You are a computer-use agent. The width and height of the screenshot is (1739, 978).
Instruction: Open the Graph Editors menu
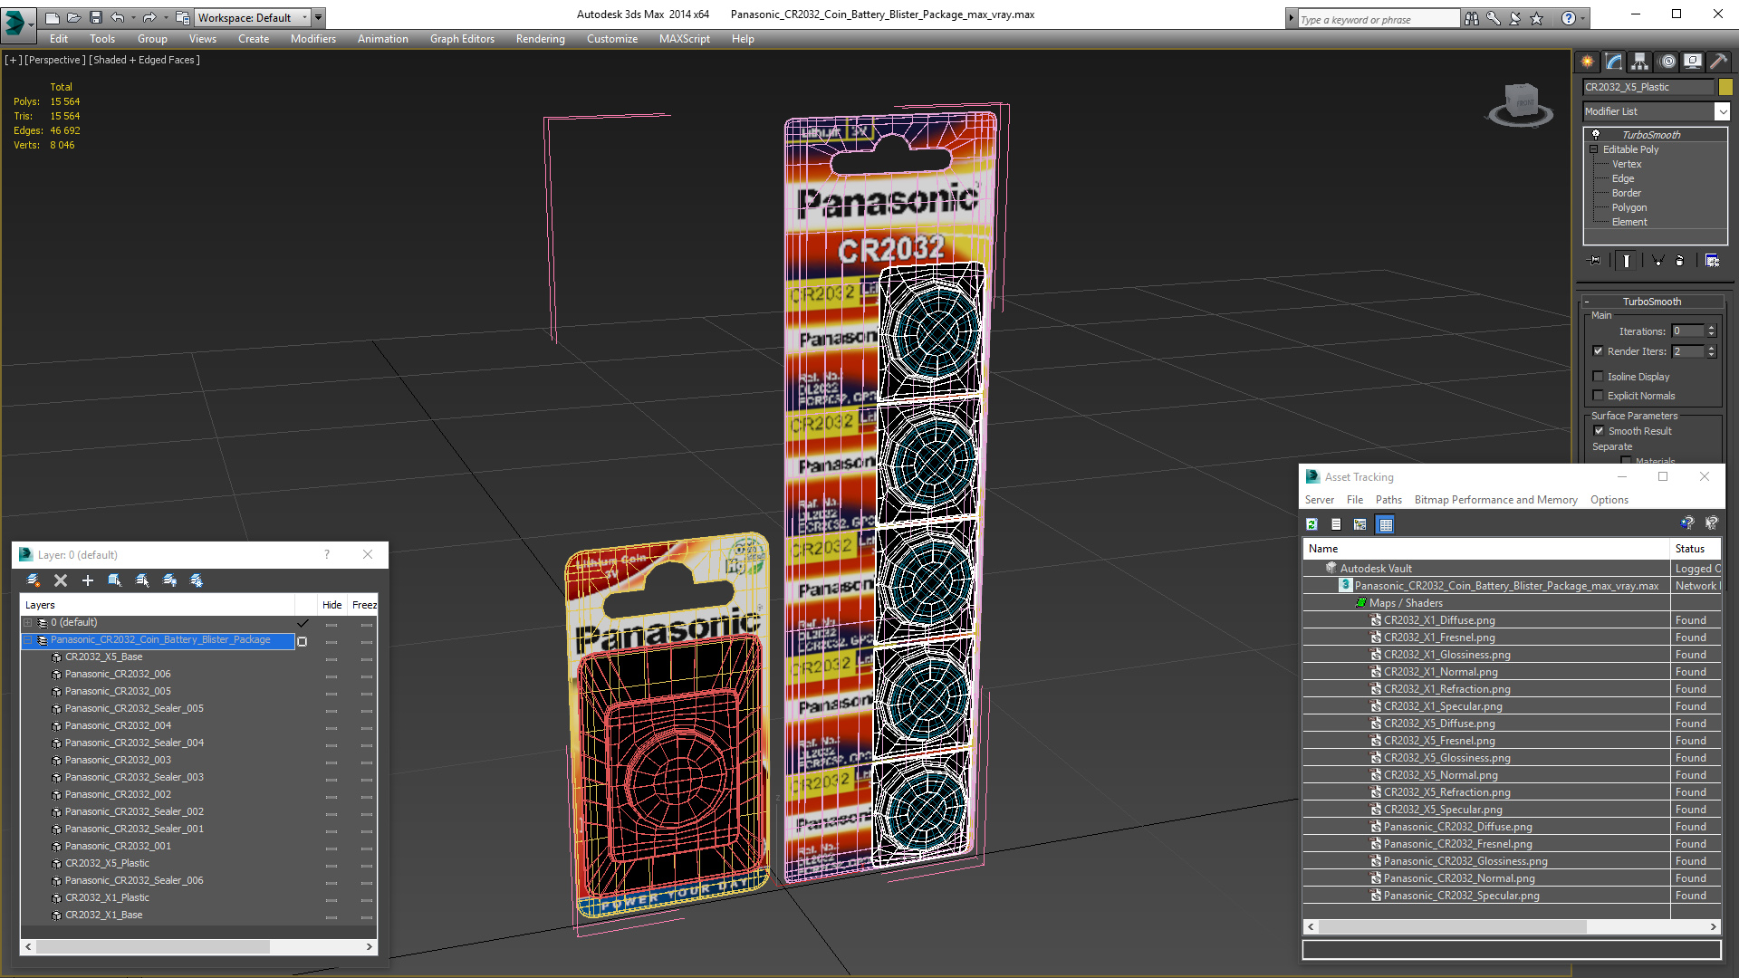tap(462, 39)
